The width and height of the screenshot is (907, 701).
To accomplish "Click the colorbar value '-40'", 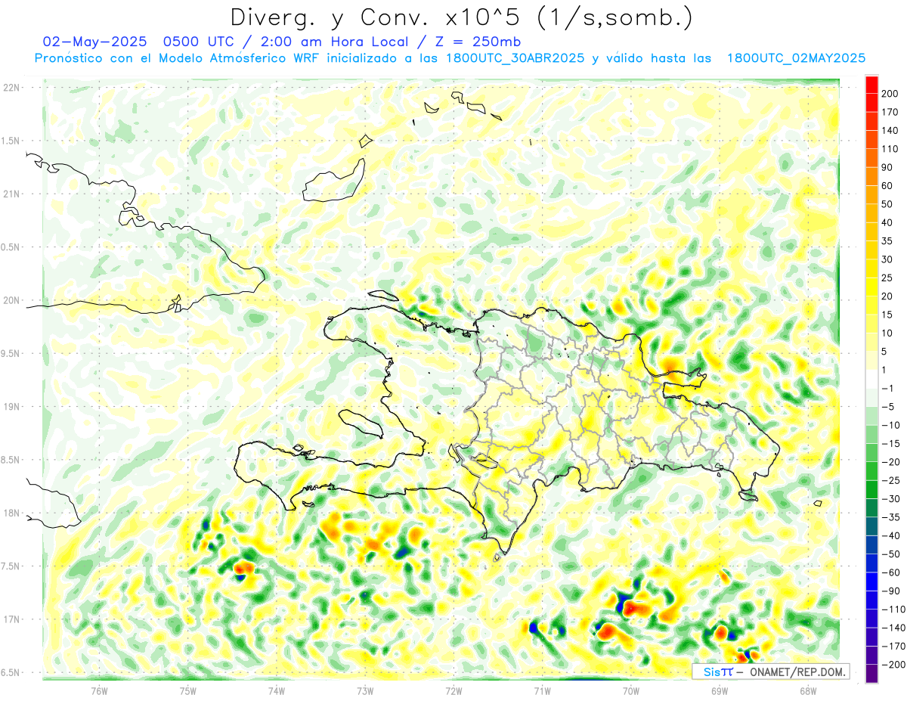I will pyautogui.click(x=890, y=536).
